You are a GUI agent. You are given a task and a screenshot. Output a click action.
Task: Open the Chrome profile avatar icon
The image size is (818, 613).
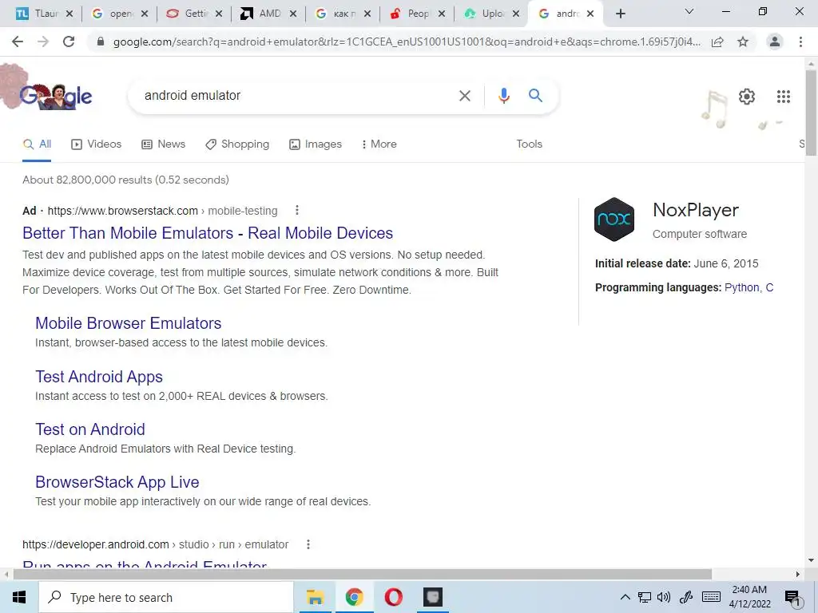pyautogui.click(x=775, y=42)
